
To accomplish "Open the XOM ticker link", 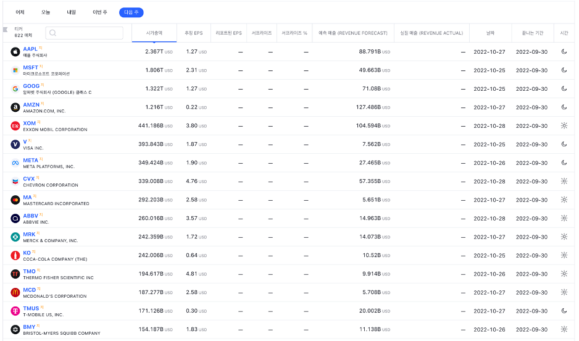I will point(30,123).
